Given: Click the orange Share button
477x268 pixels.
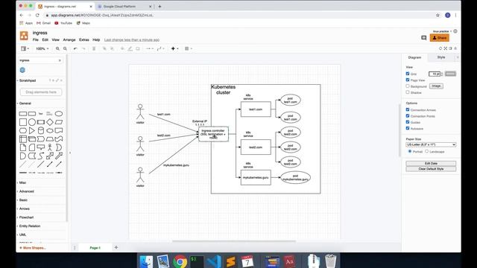Looking at the screenshot, I should [x=440, y=38].
